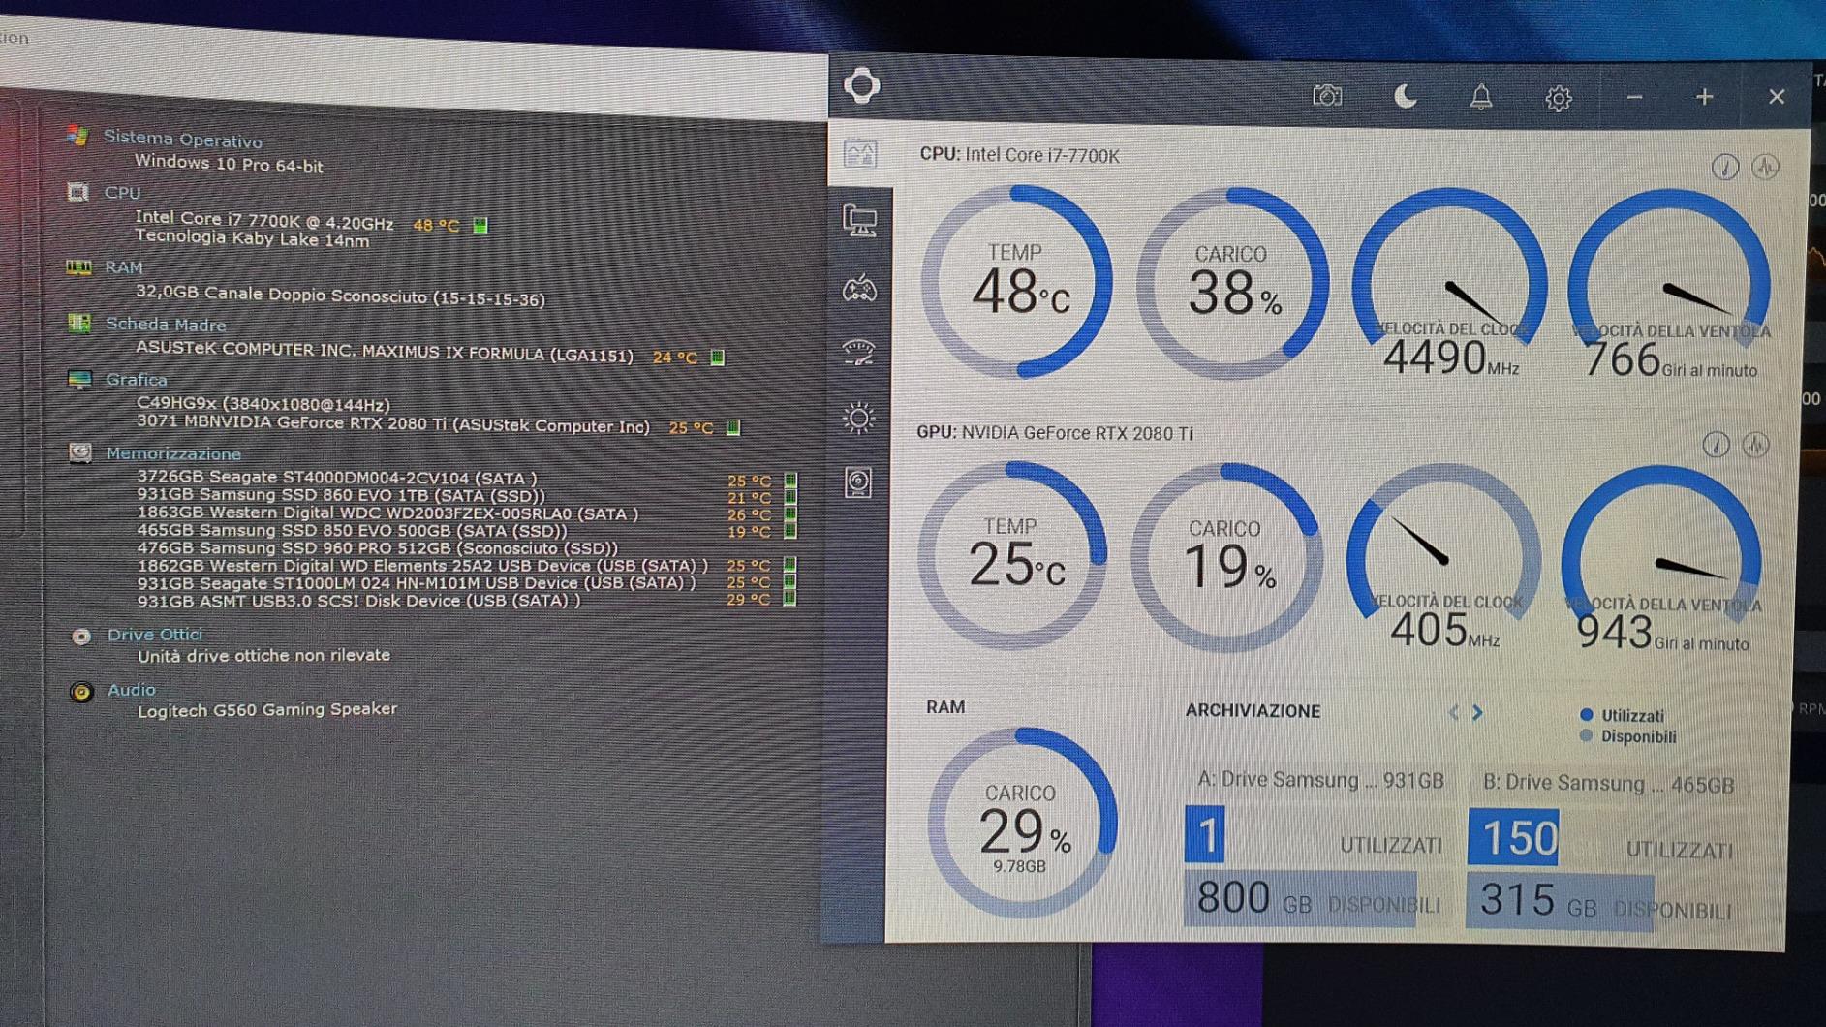1826x1027 pixels.
Task: Open the CPU section link in Speccy
Action: [x=123, y=193]
